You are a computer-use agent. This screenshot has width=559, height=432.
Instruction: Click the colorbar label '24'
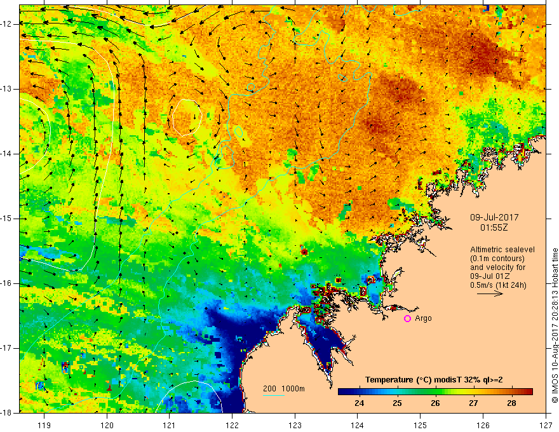[360, 403]
